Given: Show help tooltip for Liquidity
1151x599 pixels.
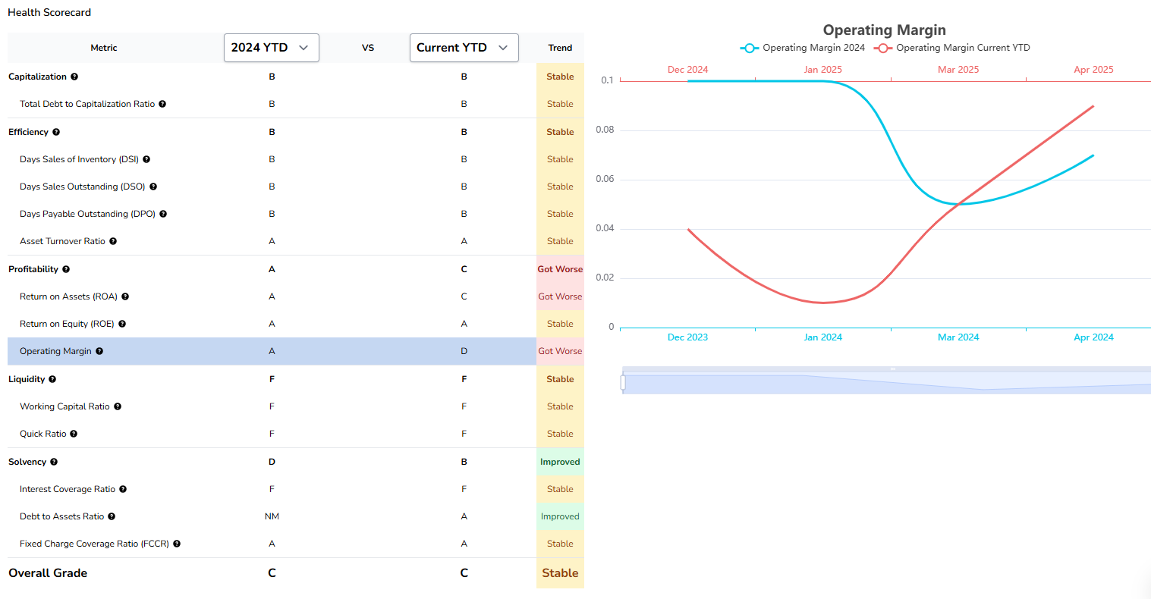Looking at the screenshot, I should [x=52, y=379].
